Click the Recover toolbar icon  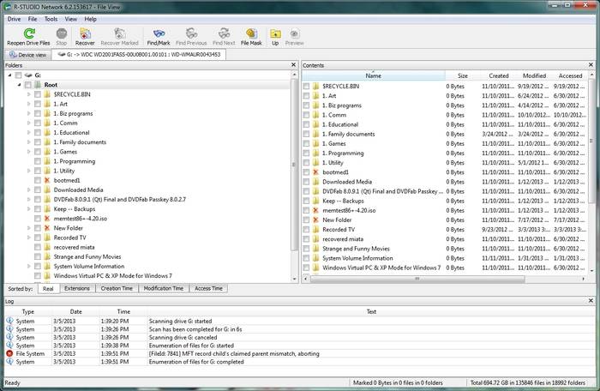pos(85,34)
